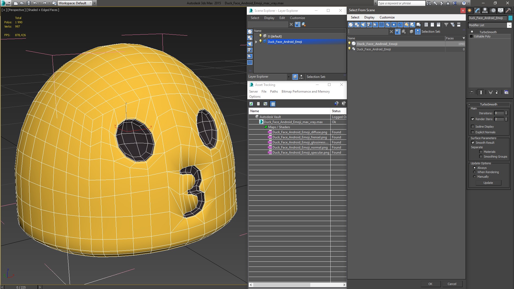Image resolution: width=514 pixels, height=289 pixels.
Task: Open Customize menu in Scene Explorer
Action: point(297,18)
